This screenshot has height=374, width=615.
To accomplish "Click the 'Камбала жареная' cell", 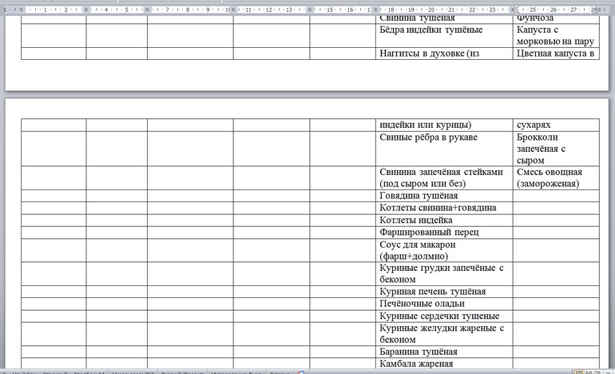I will (416, 364).
